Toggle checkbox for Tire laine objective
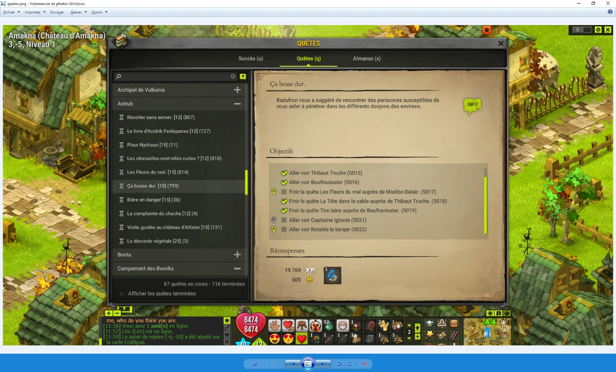This screenshot has height=372, width=616. click(x=284, y=211)
